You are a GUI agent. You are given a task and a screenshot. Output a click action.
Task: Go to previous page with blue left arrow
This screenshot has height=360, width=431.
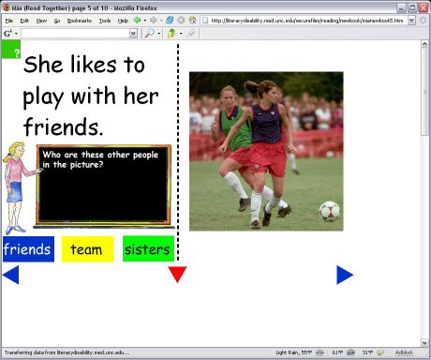coord(11,275)
